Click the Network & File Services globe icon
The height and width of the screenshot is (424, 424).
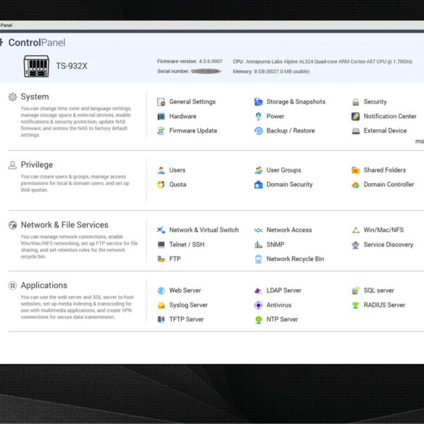tap(12, 225)
